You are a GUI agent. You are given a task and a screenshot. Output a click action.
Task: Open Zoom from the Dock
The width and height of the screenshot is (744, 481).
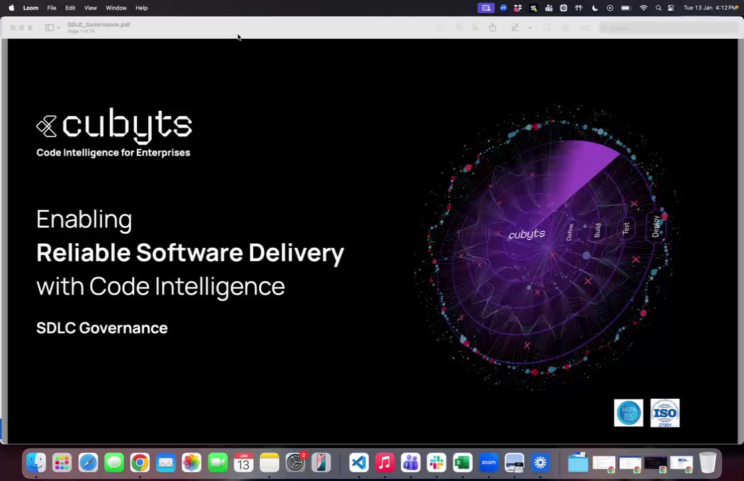pyautogui.click(x=488, y=462)
